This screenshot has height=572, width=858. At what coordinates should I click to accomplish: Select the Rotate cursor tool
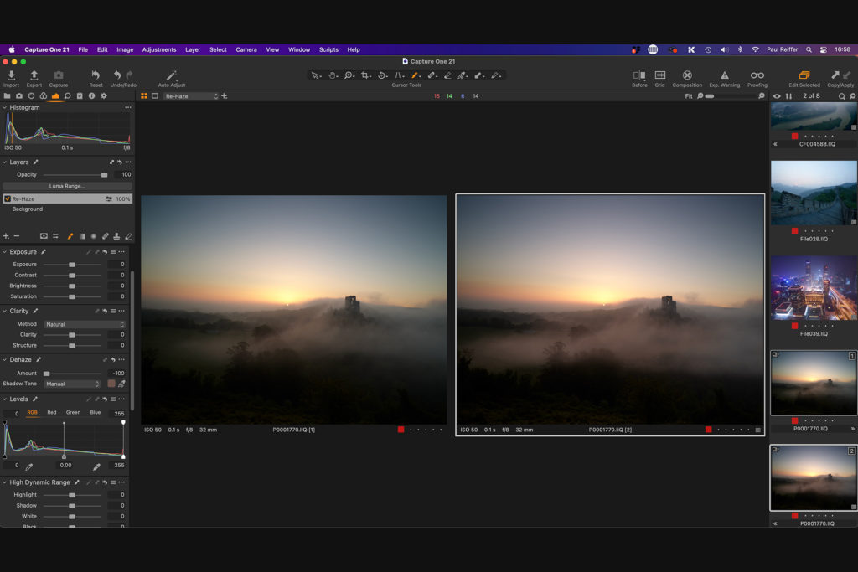click(x=382, y=75)
